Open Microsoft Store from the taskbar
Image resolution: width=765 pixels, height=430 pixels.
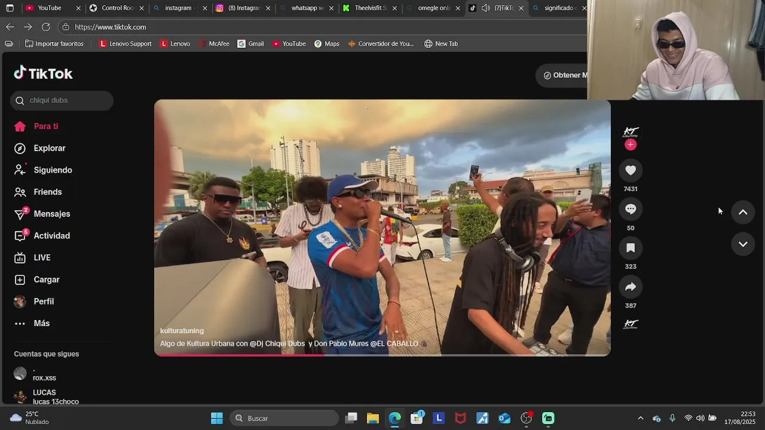click(x=417, y=418)
